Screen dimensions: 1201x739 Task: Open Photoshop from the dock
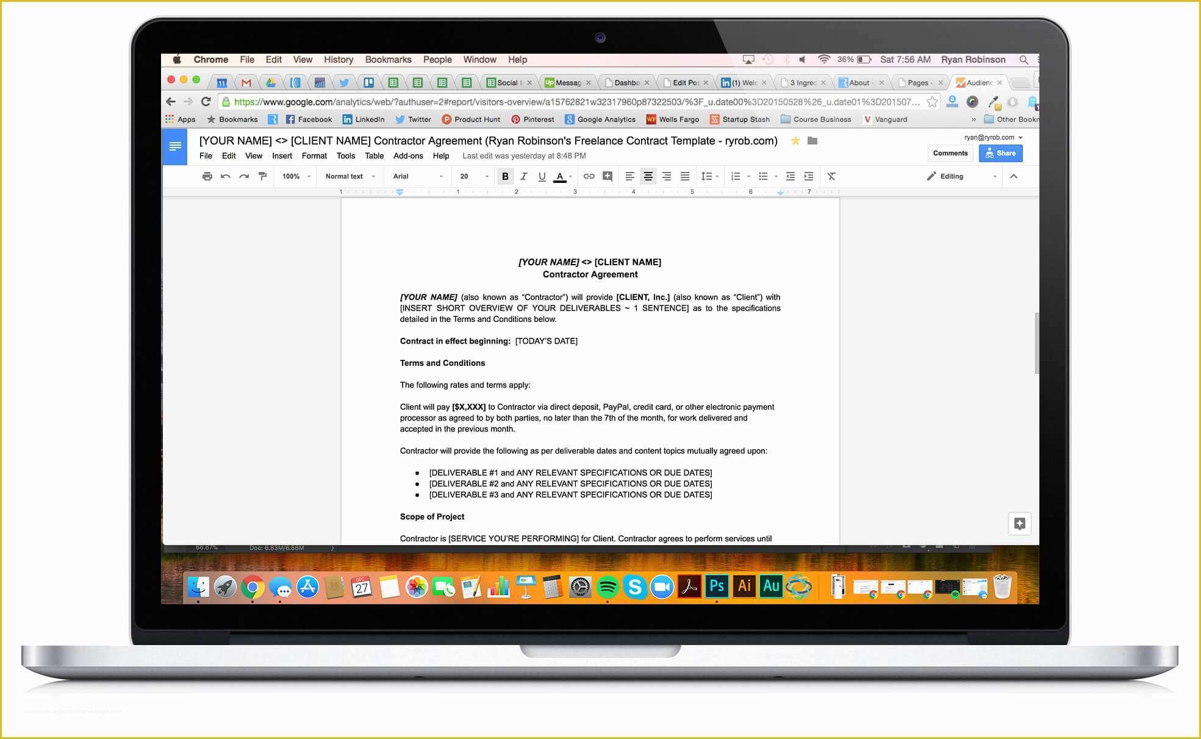pos(716,587)
